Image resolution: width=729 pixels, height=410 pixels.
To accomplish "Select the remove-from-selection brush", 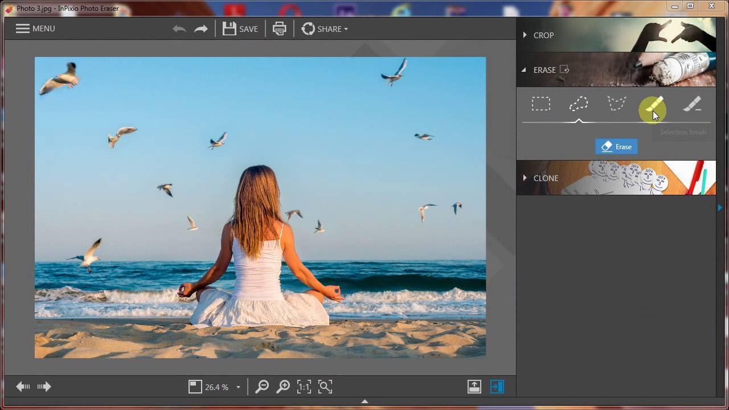I will [x=691, y=104].
